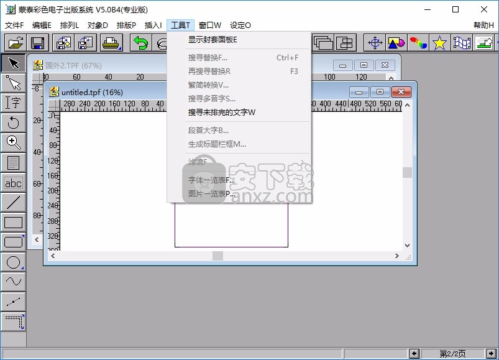Select the text 字 tool
Image resolution: width=499 pixels, height=360 pixels.
point(14,103)
